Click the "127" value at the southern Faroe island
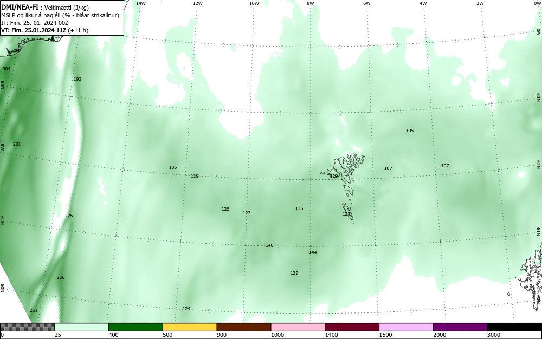The height and width of the screenshot is (339, 542). tap(346, 214)
